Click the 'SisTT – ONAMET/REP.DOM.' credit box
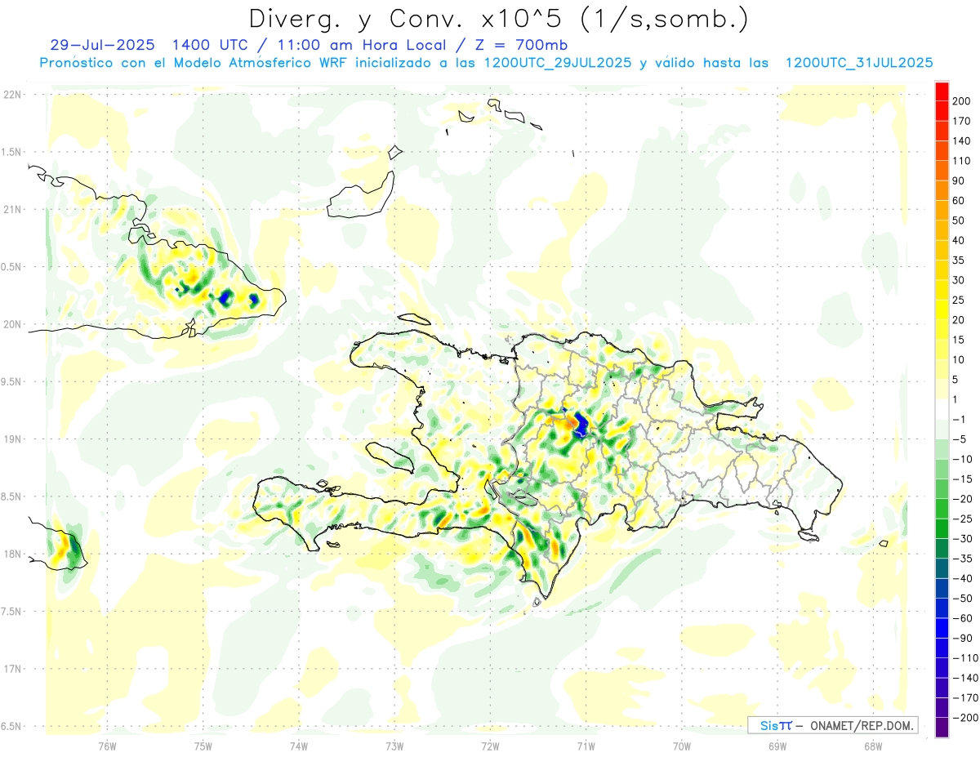The height and width of the screenshot is (757, 980). (x=831, y=725)
